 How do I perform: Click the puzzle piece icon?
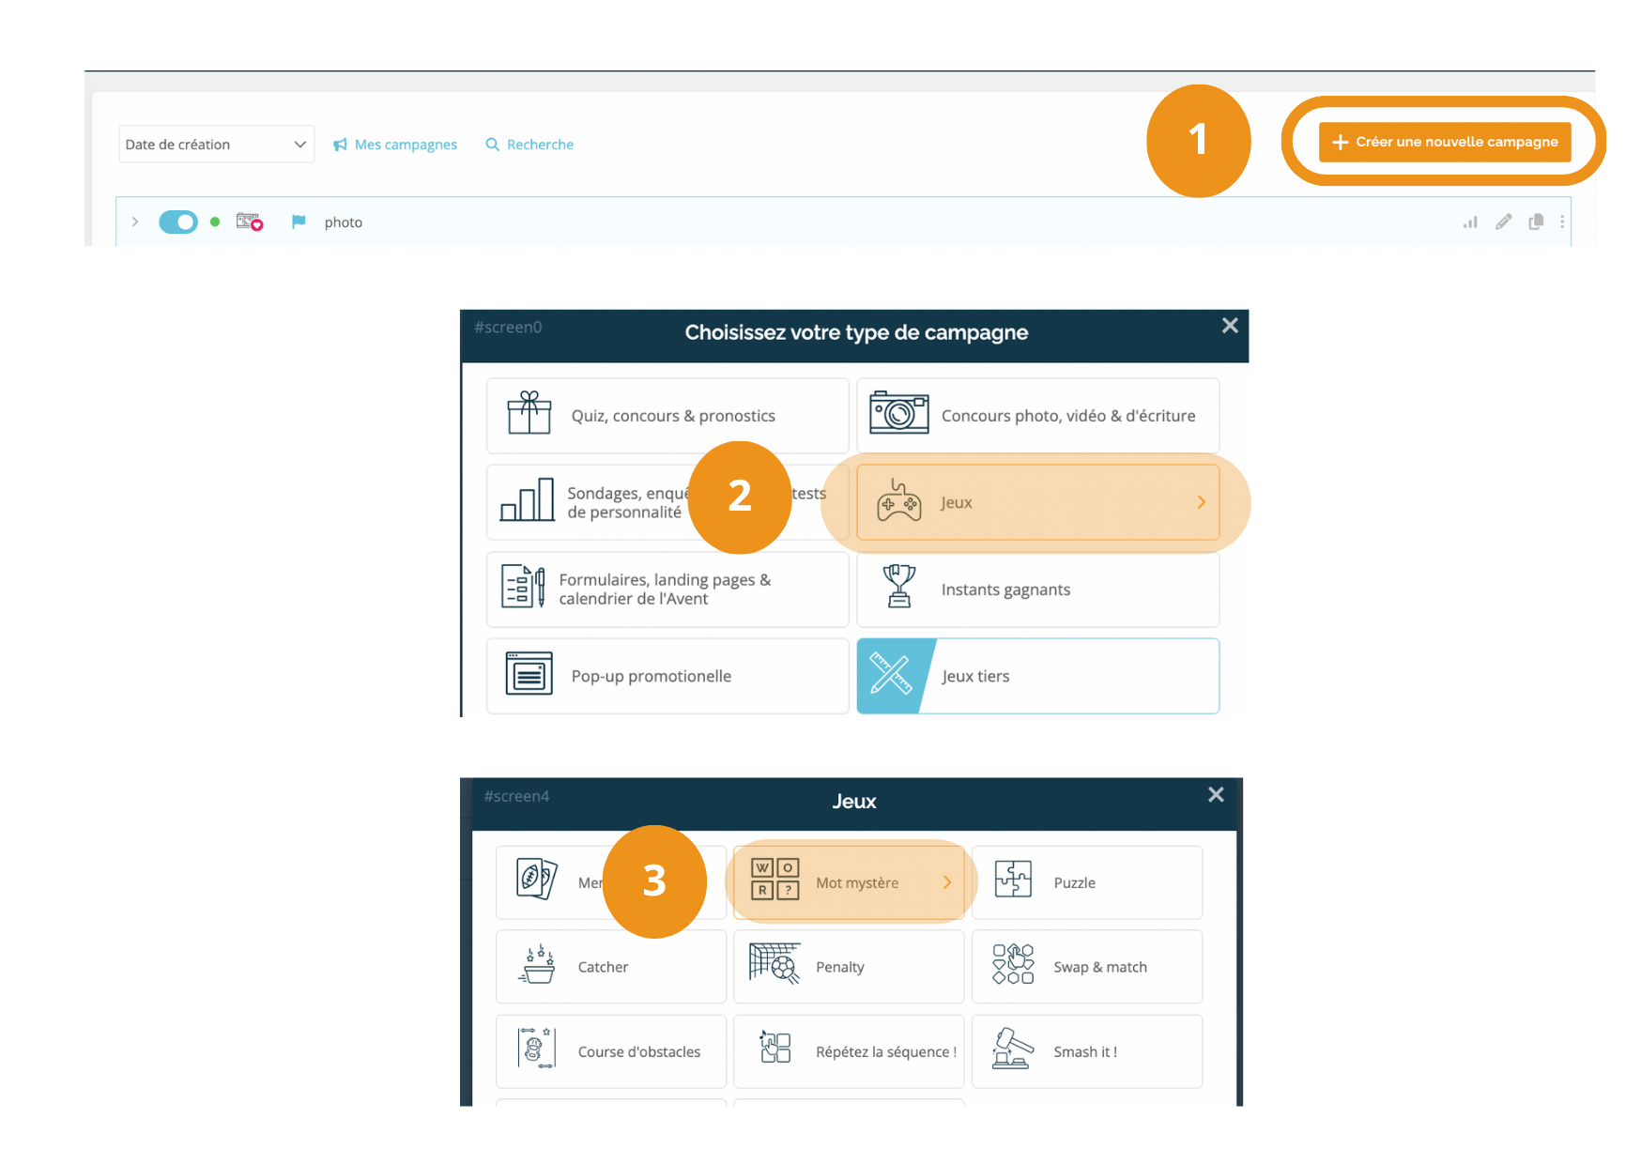point(1013,880)
